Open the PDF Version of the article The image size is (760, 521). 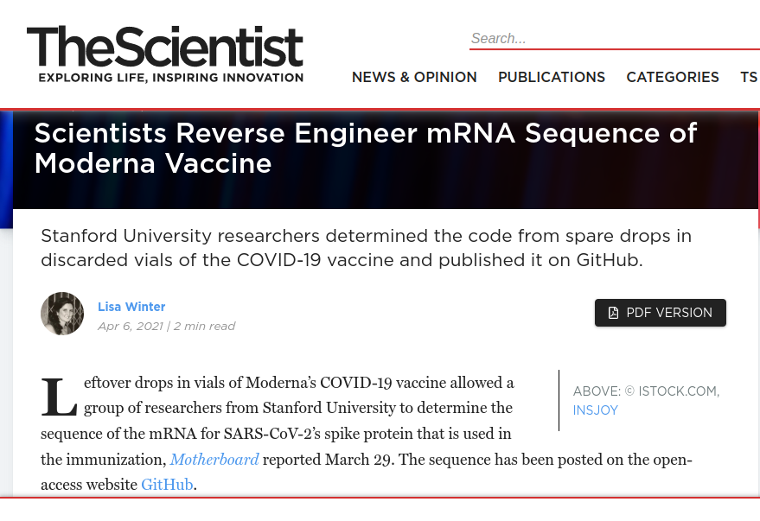(x=661, y=313)
